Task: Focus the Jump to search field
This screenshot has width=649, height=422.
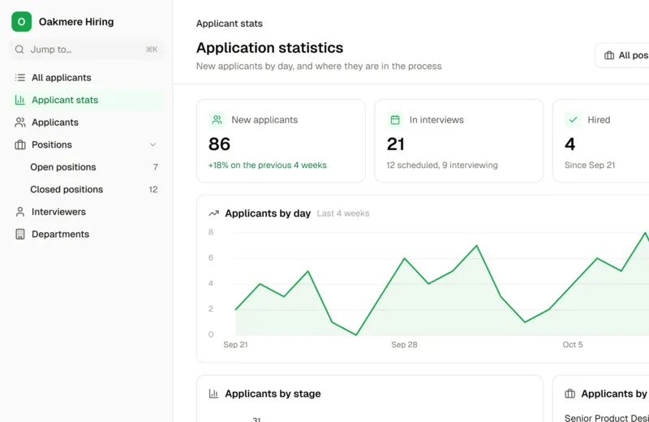Action: point(86,50)
